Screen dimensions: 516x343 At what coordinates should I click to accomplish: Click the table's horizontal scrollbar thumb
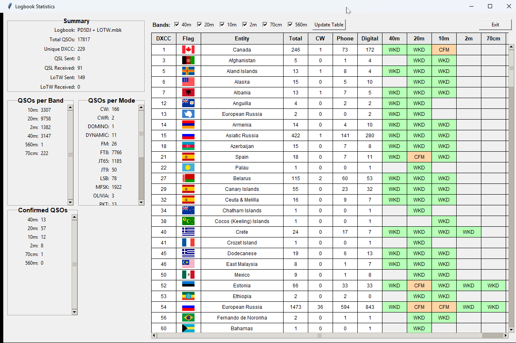pos(319,336)
